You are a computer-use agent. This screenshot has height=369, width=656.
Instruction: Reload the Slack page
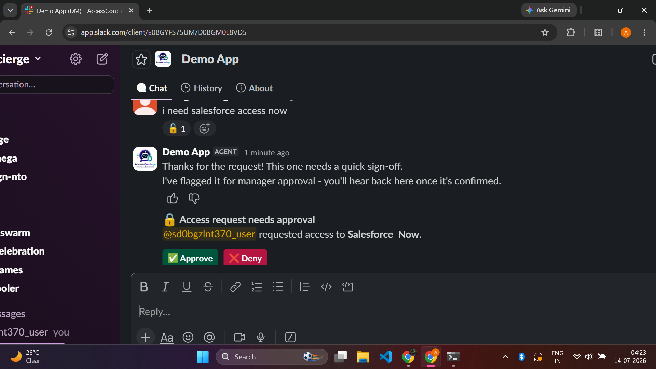tap(49, 32)
